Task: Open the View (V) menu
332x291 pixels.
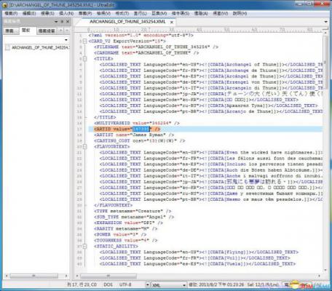Action: coord(103,13)
